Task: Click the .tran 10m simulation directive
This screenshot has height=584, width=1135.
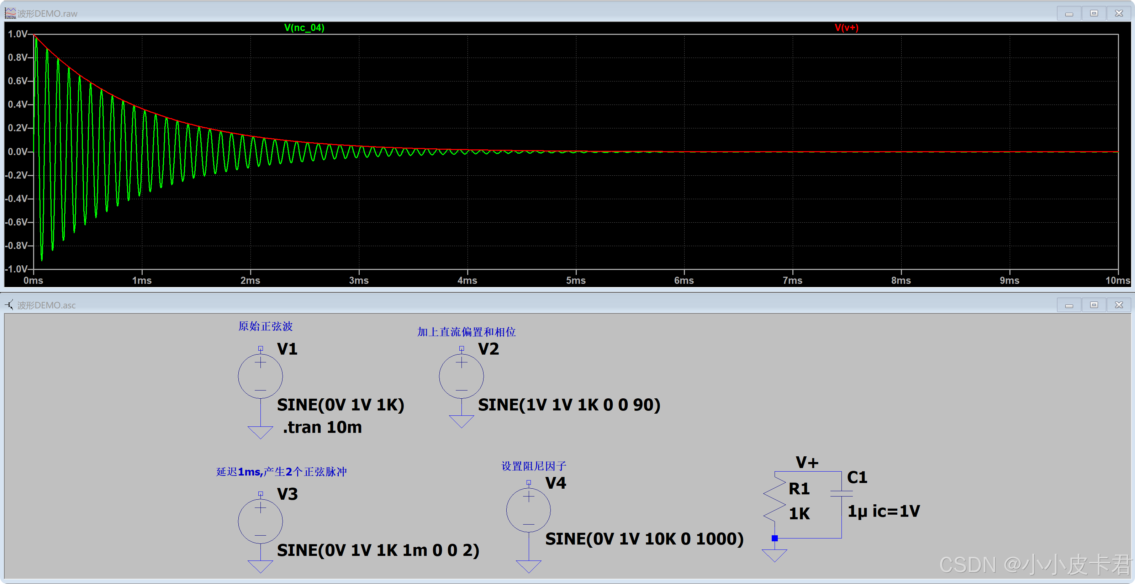Action: pos(322,427)
